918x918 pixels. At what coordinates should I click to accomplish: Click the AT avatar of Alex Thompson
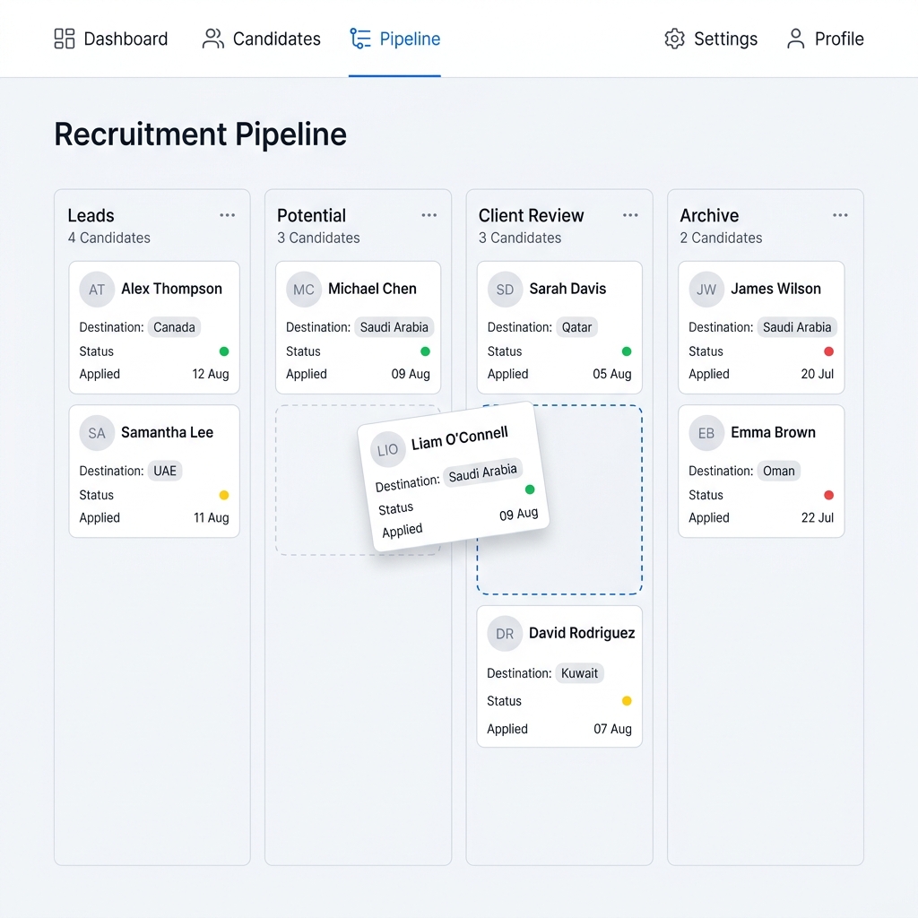coord(97,290)
